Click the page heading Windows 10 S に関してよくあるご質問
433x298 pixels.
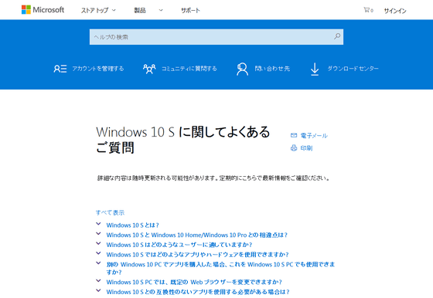182,140
